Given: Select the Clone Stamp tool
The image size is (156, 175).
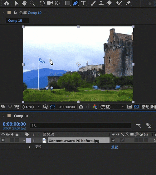Looking at the screenshot, I should (101, 3).
